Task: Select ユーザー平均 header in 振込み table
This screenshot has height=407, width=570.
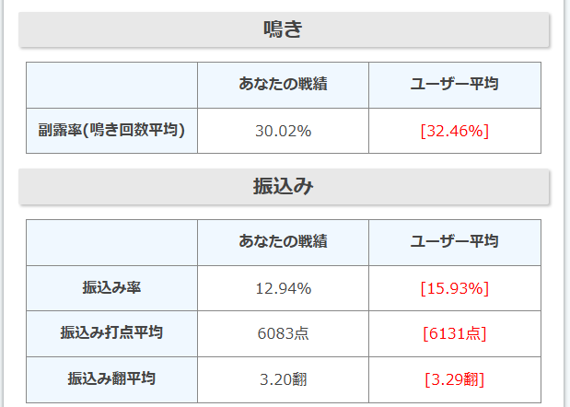Action: (455, 242)
